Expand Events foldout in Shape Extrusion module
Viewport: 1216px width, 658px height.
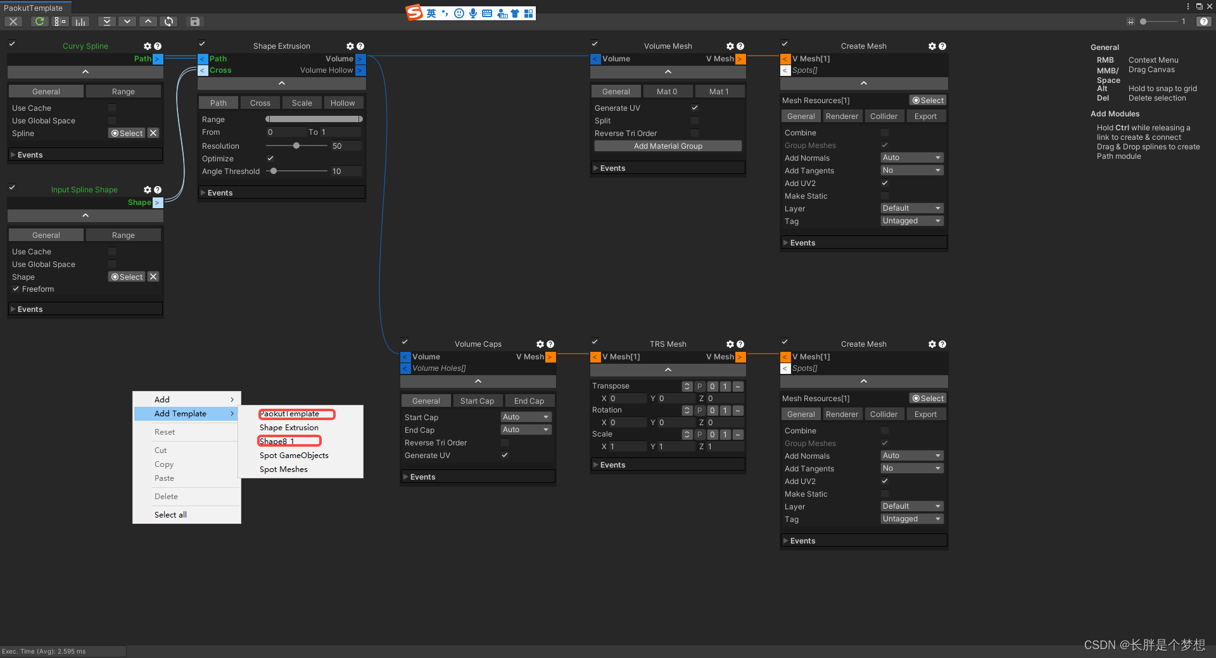tap(282, 193)
